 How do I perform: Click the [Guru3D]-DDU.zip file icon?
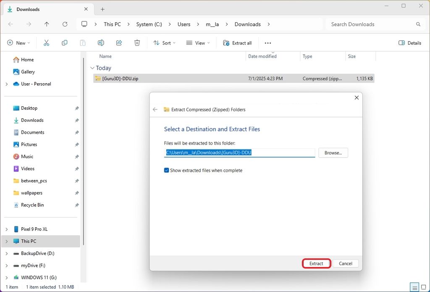point(98,79)
